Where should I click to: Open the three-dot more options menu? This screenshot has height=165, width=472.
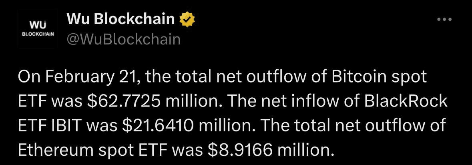coord(444,19)
